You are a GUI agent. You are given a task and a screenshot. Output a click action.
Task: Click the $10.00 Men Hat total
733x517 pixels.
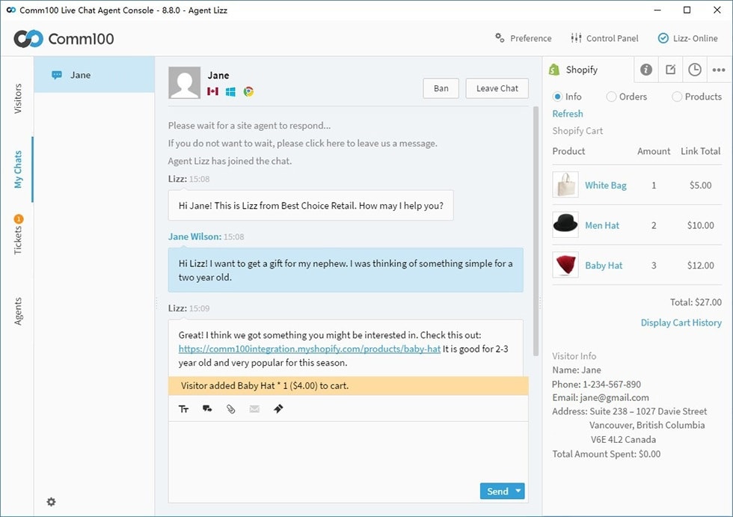[x=700, y=225]
